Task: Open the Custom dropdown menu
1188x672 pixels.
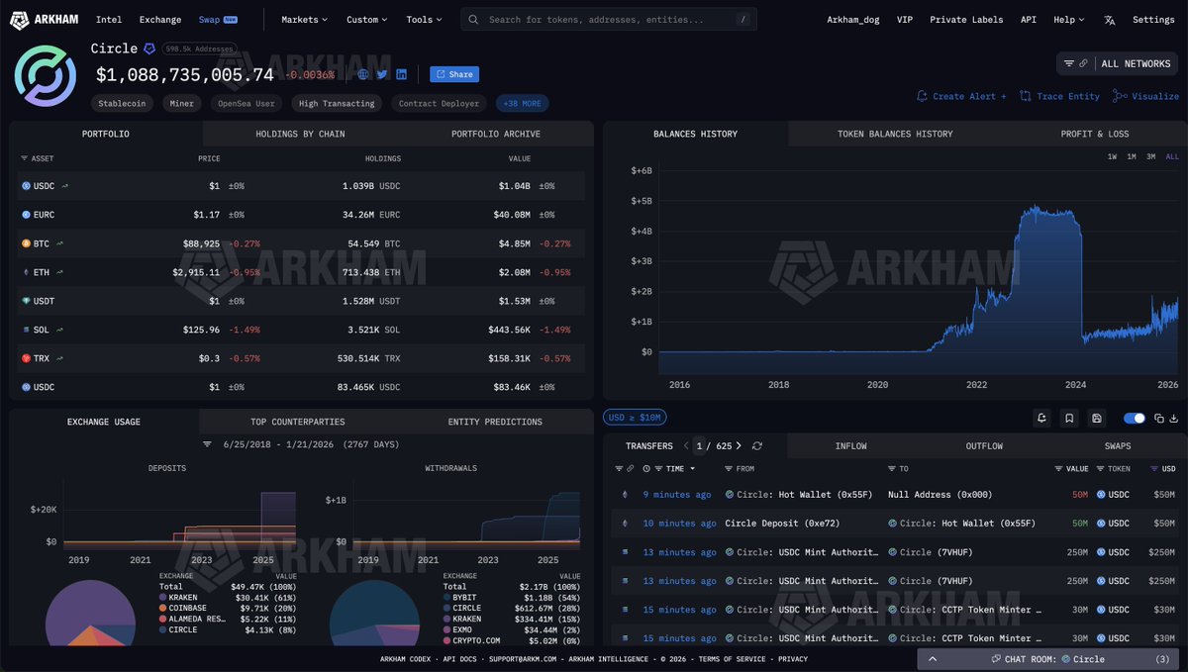Action: tap(367, 20)
